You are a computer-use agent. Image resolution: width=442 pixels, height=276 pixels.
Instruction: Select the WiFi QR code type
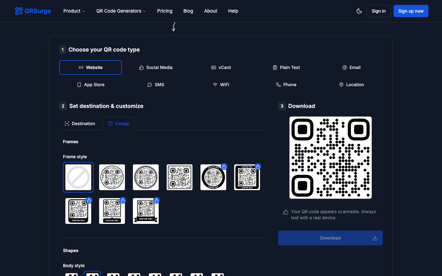tap(221, 85)
